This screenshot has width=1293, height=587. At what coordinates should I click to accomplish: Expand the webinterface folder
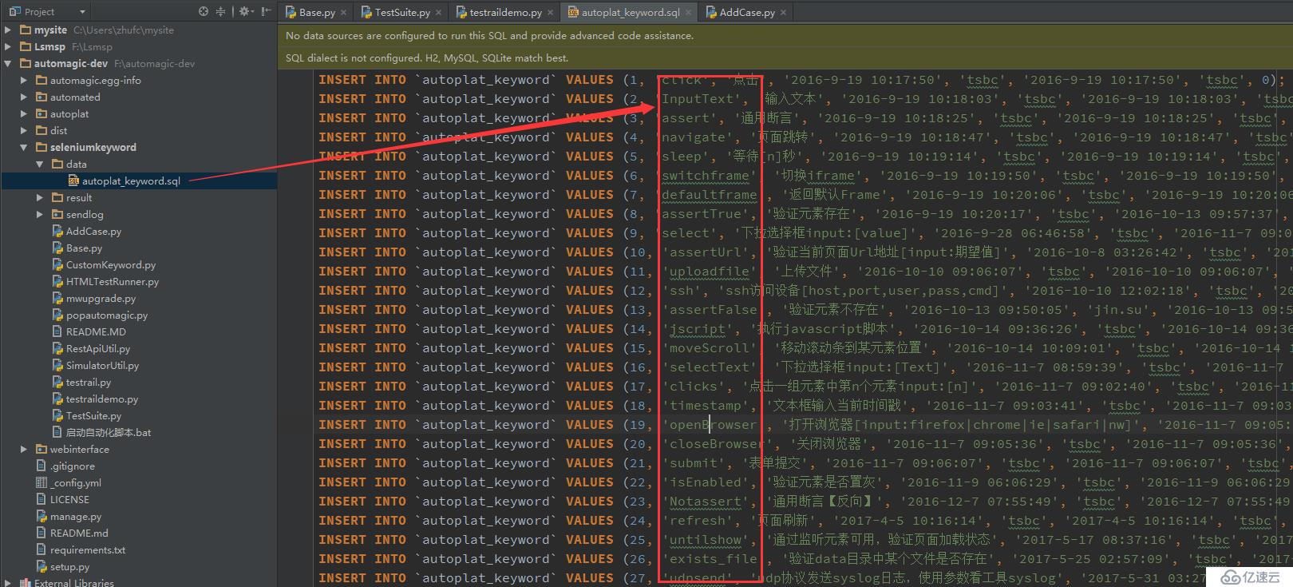pos(24,449)
